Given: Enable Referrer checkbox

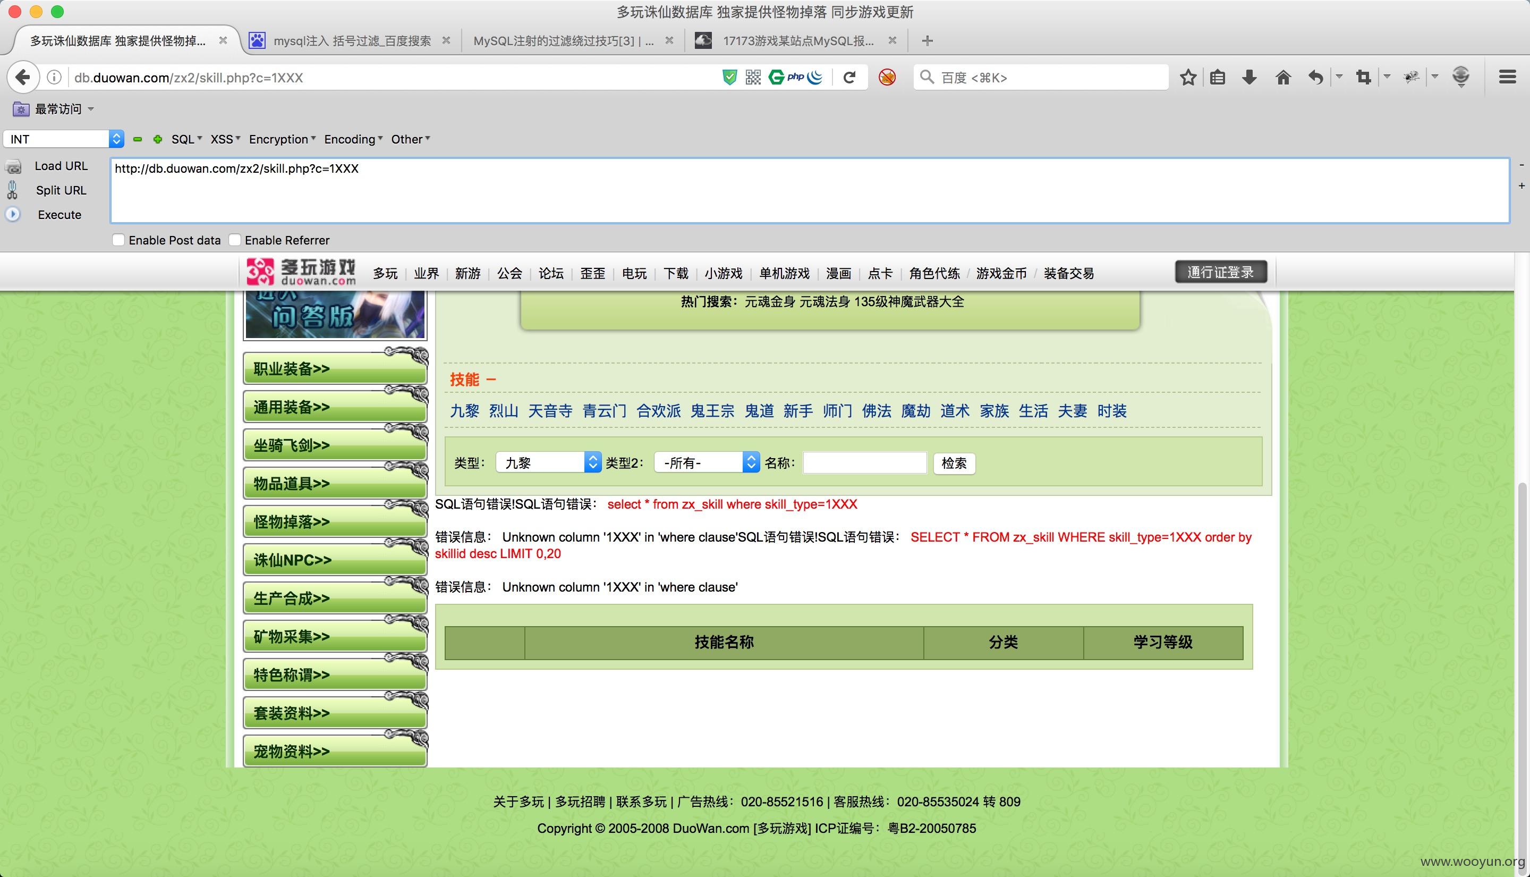Looking at the screenshot, I should click(235, 240).
